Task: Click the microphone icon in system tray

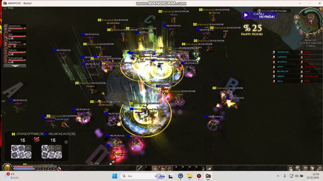Action: [285, 176]
